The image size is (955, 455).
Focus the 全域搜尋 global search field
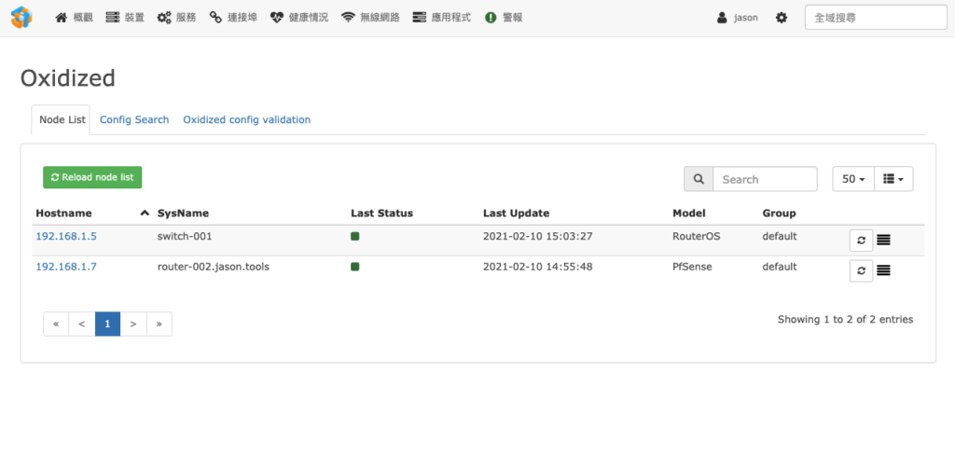(x=876, y=18)
